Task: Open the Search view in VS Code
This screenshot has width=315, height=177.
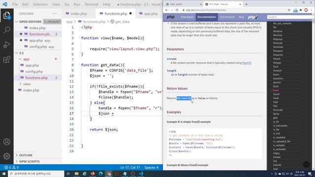Action: click(x=6, y=30)
